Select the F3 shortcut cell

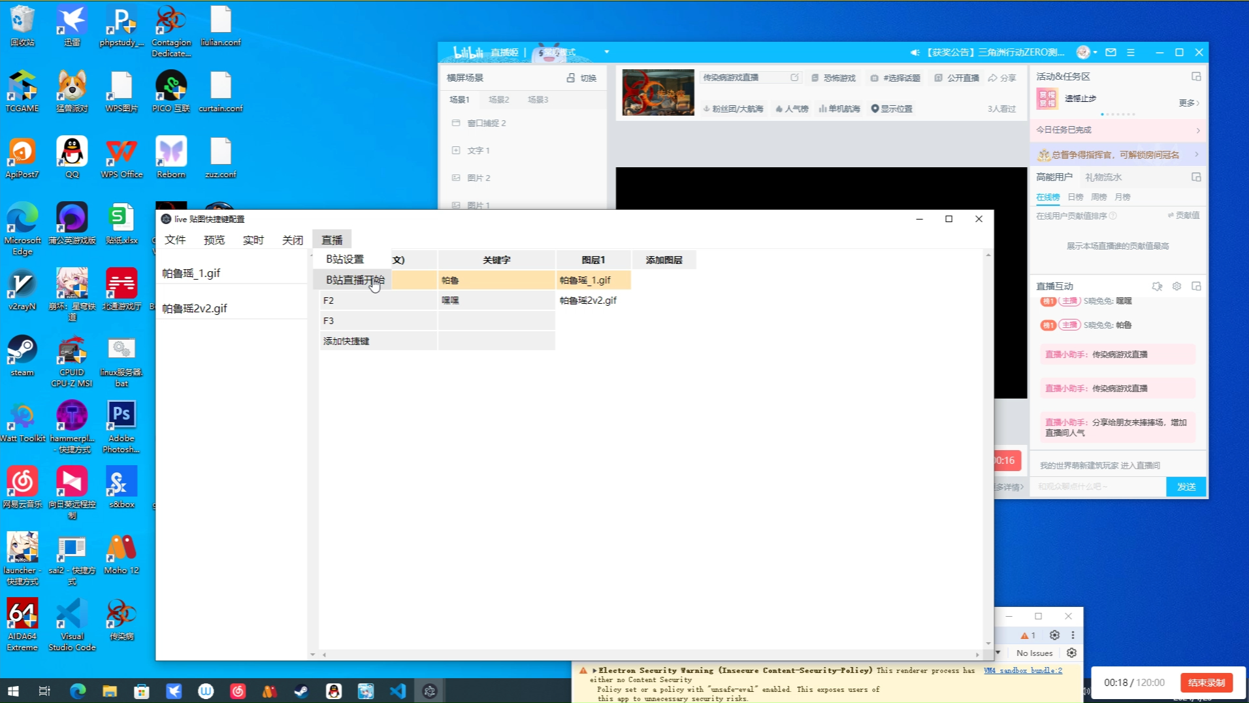click(378, 321)
